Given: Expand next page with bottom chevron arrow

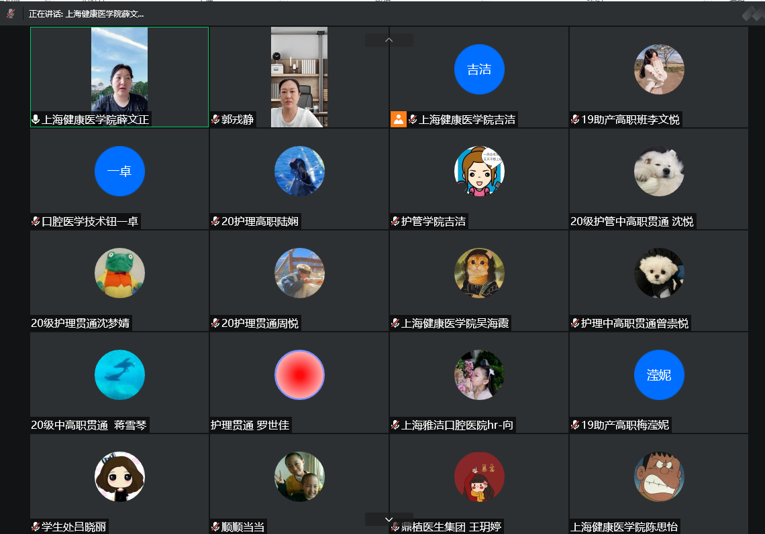Looking at the screenshot, I should [x=389, y=519].
